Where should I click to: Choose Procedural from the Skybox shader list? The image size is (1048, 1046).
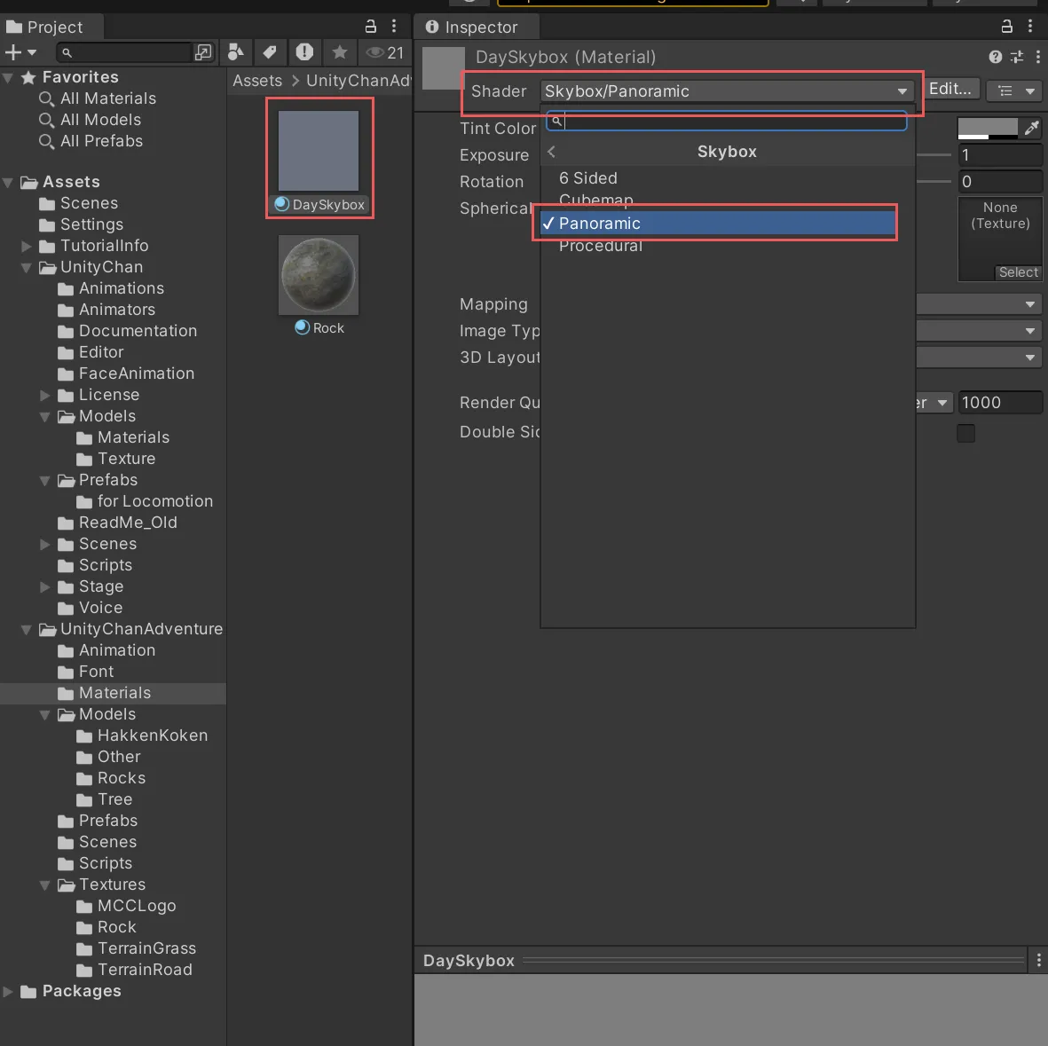click(601, 247)
